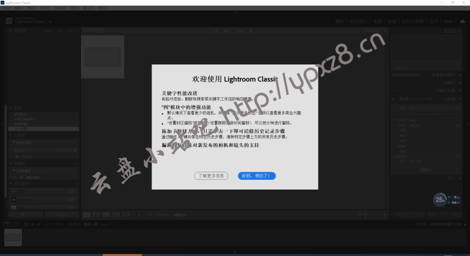Click the go back arrow in the filmstrip bar
The width and height of the screenshot is (470, 256).
pos(32,224)
